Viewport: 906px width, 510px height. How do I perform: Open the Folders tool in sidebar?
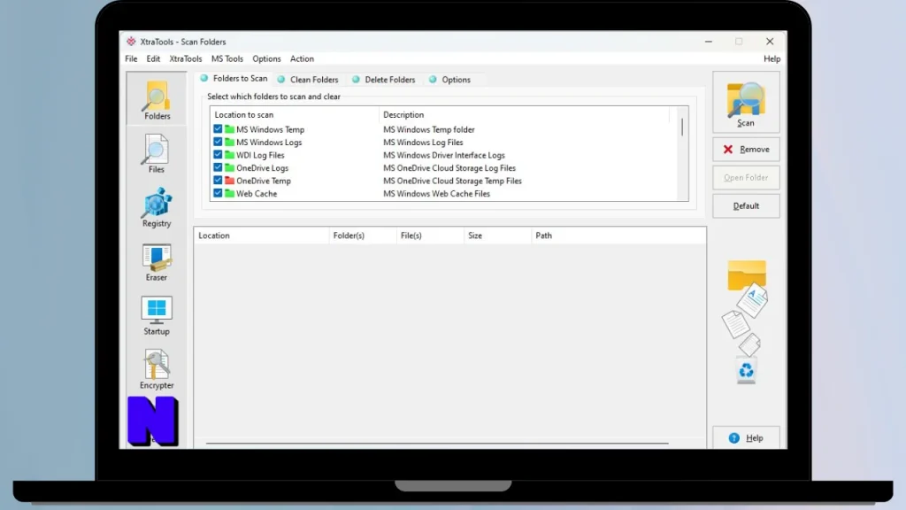pos(157,99)
